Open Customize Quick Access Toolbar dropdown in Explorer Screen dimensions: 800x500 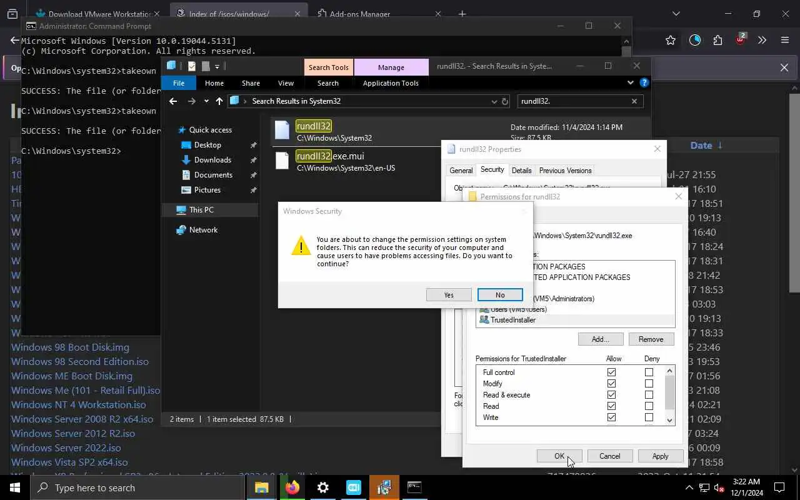(x=217, y=66)
